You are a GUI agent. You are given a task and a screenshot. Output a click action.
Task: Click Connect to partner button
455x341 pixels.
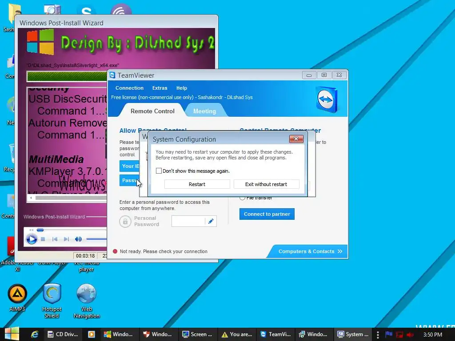point(267,214)
